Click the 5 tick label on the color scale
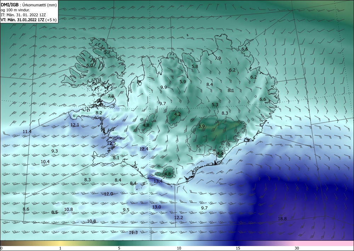Image resolution: width=354 pixels, height=251 pixels. [119, 249]
